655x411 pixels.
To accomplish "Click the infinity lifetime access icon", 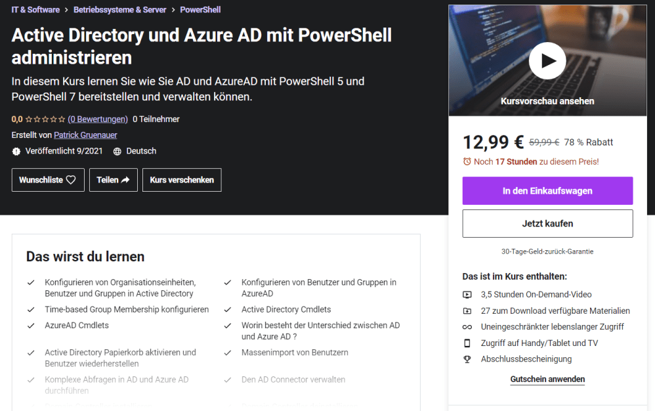I will pos(467,327).
